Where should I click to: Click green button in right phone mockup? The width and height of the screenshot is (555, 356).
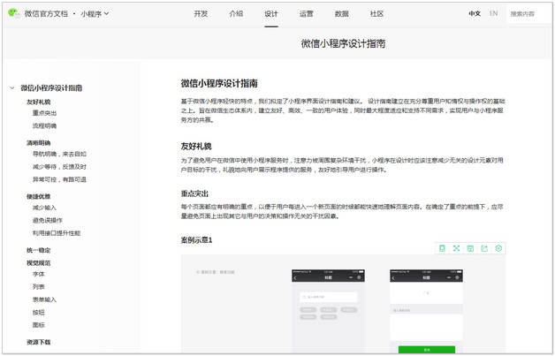(427, 350)
